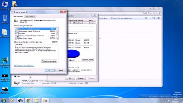Open the video camera app on taskbar
183x103 pixels.
pos(20,100)
